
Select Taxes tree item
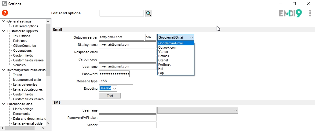[x=17, y=75]
